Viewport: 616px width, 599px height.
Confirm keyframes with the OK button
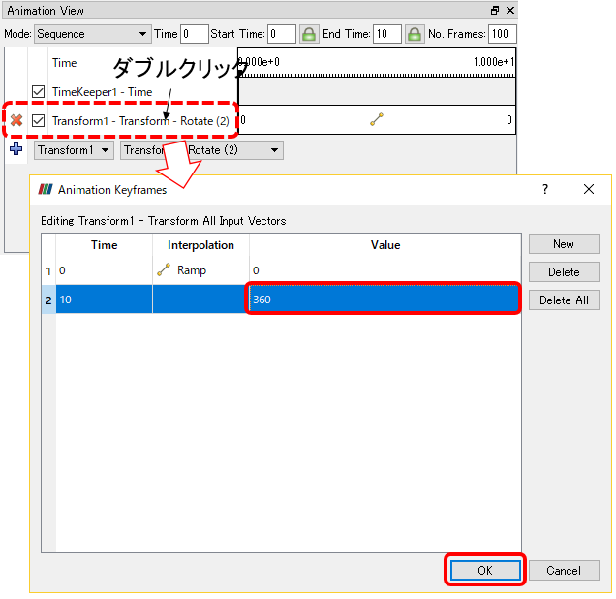(x=485, y=570)
